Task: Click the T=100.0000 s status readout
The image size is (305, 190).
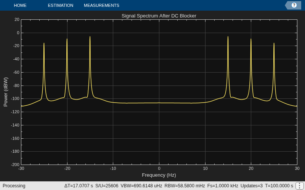Action: point(279,186)
